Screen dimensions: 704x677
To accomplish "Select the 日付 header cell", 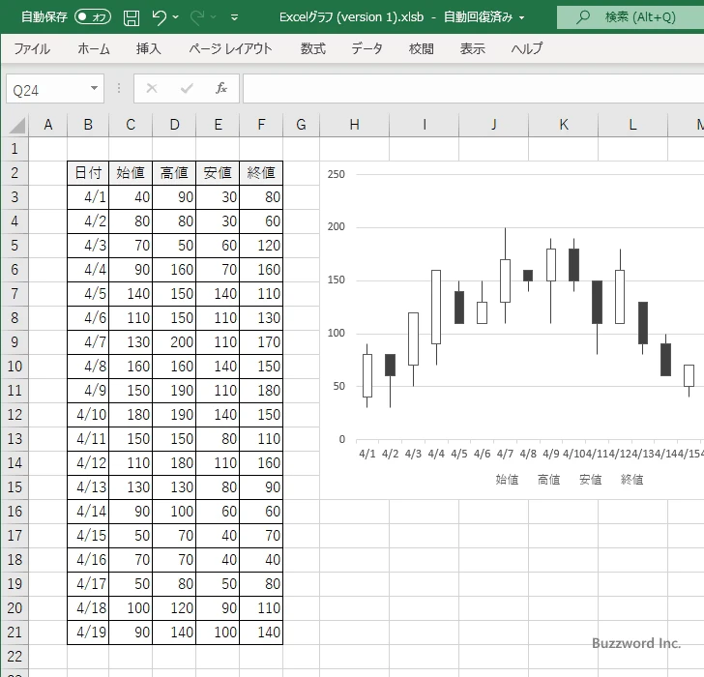I will click(88, 173).
